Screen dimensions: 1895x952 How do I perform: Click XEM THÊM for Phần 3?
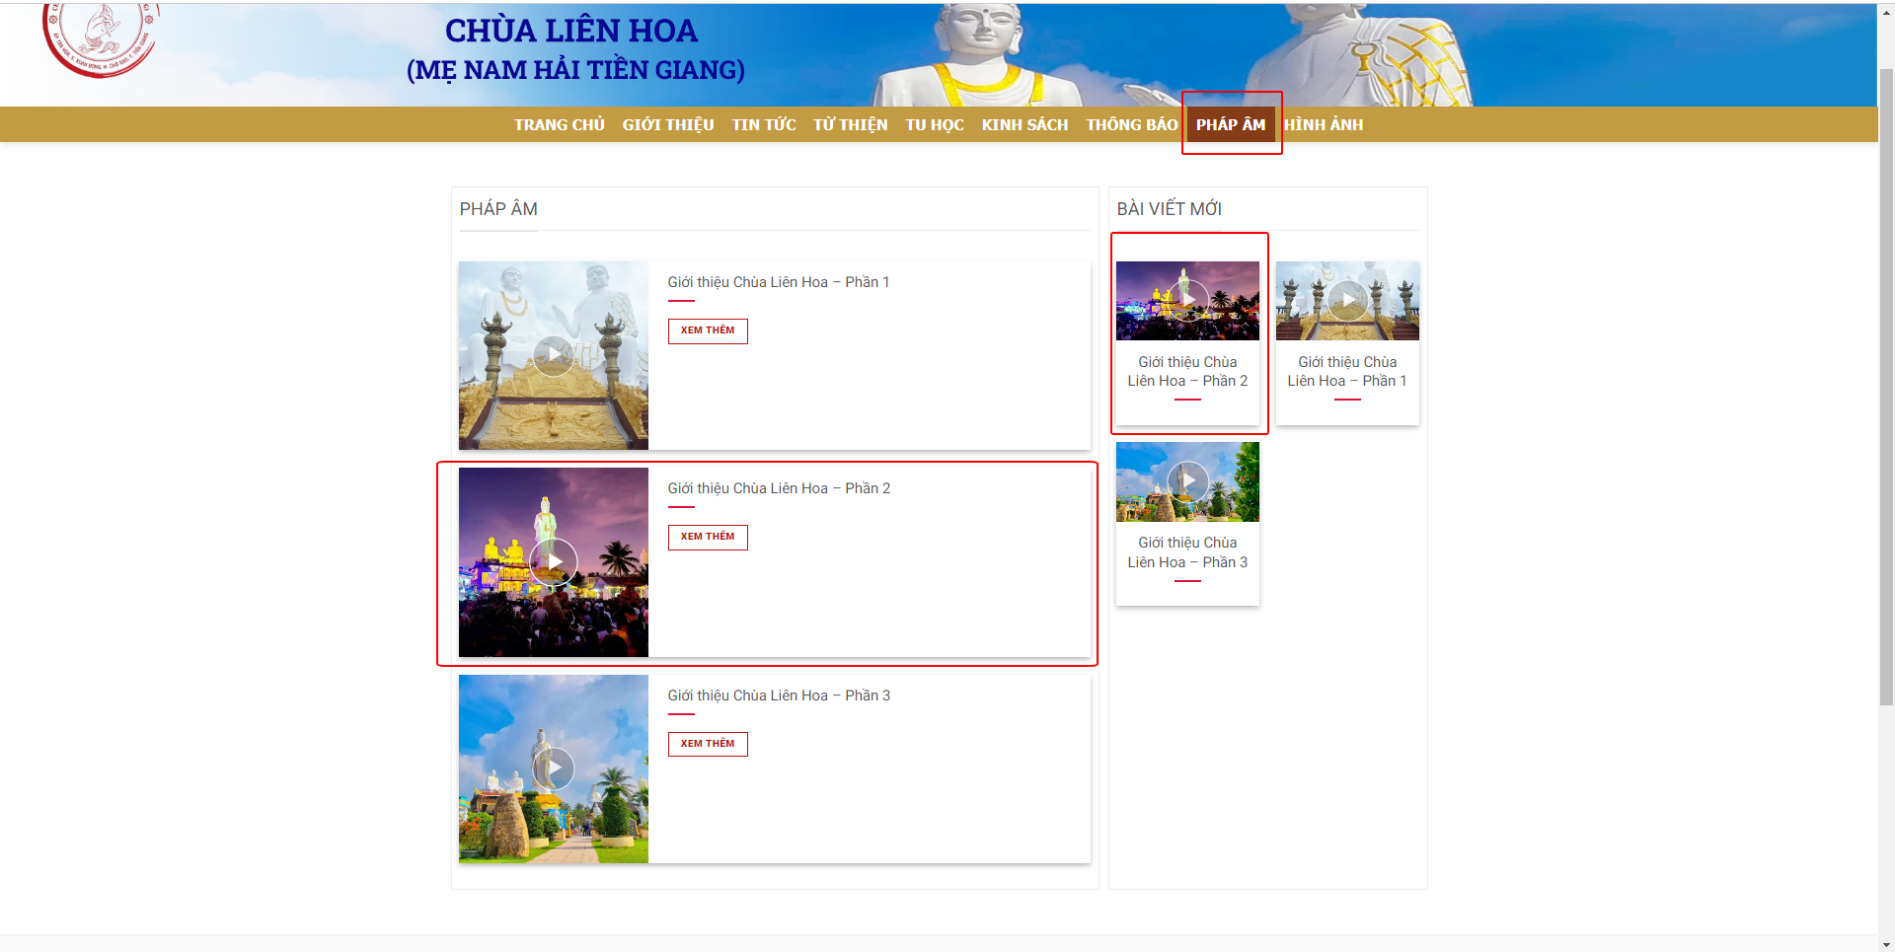(708, 744)
